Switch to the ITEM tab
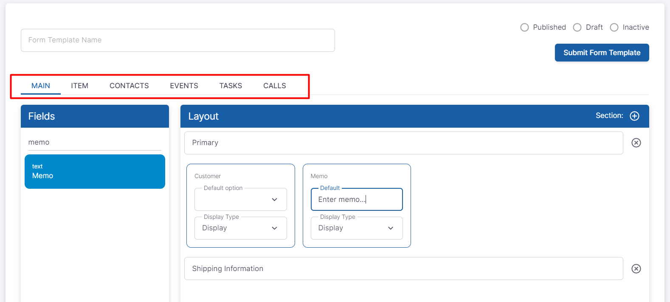670x302 pixels. click(x=79, y=86)
